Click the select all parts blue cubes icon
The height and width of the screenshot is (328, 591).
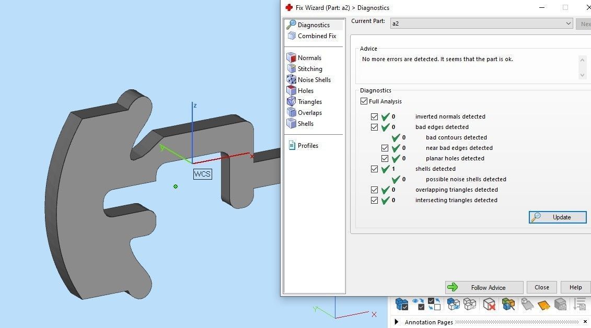point(402,304)
